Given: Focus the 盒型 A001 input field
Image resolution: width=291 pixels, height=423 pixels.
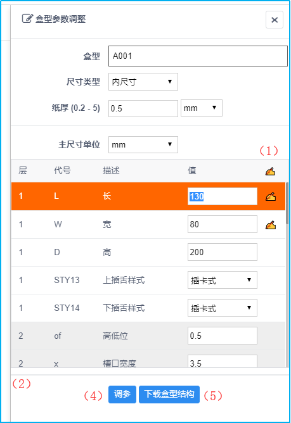Looking at the screenshot, I should point(198,56).
